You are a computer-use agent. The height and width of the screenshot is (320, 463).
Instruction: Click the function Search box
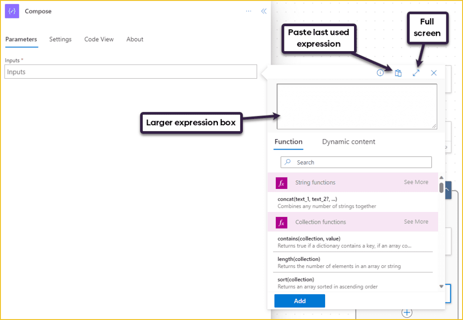point(356,162)
